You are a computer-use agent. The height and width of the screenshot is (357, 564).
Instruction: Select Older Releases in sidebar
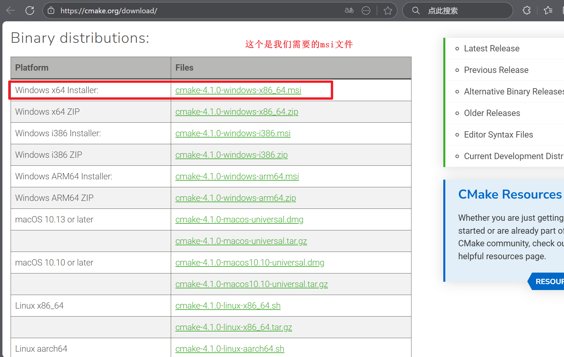point(492,113)
